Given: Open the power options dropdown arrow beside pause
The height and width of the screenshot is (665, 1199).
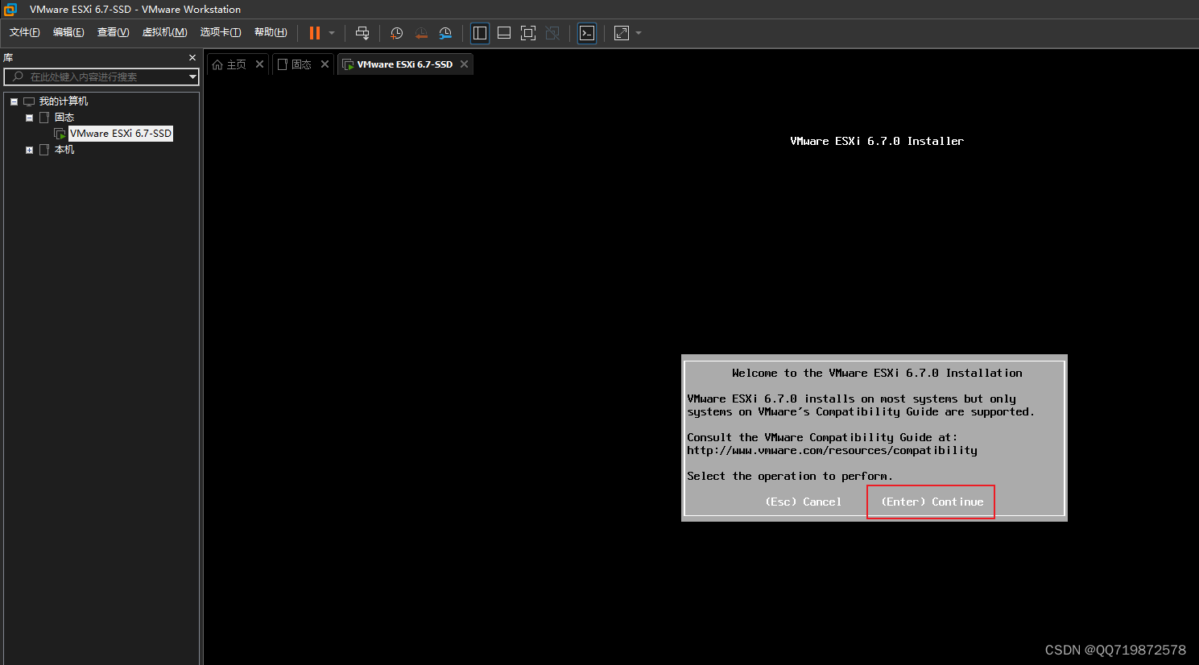Looking at the screenshot, I should (x=332, y=33).
